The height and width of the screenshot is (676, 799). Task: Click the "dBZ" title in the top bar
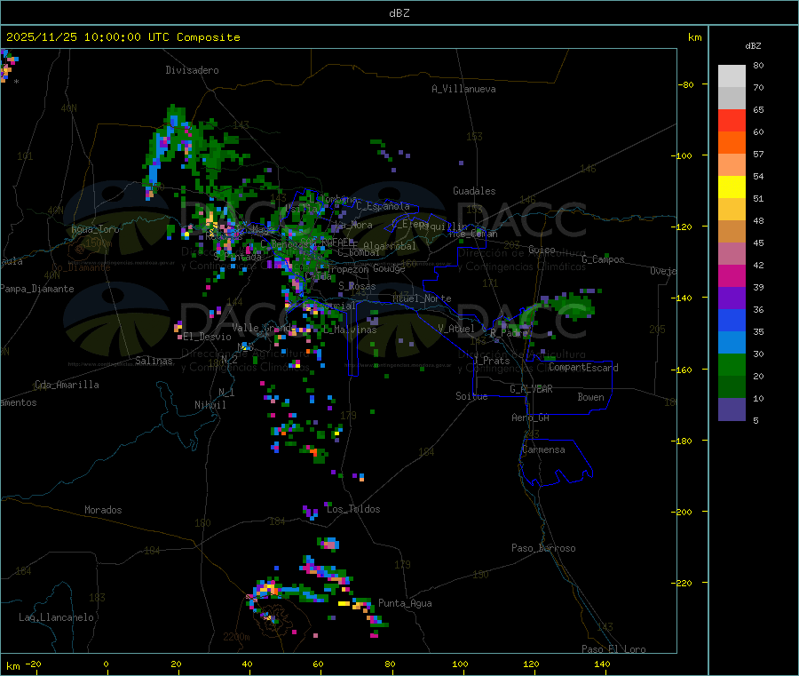point(399,13)
